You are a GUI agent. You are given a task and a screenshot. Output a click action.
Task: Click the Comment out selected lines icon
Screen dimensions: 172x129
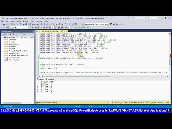point(75,27)
